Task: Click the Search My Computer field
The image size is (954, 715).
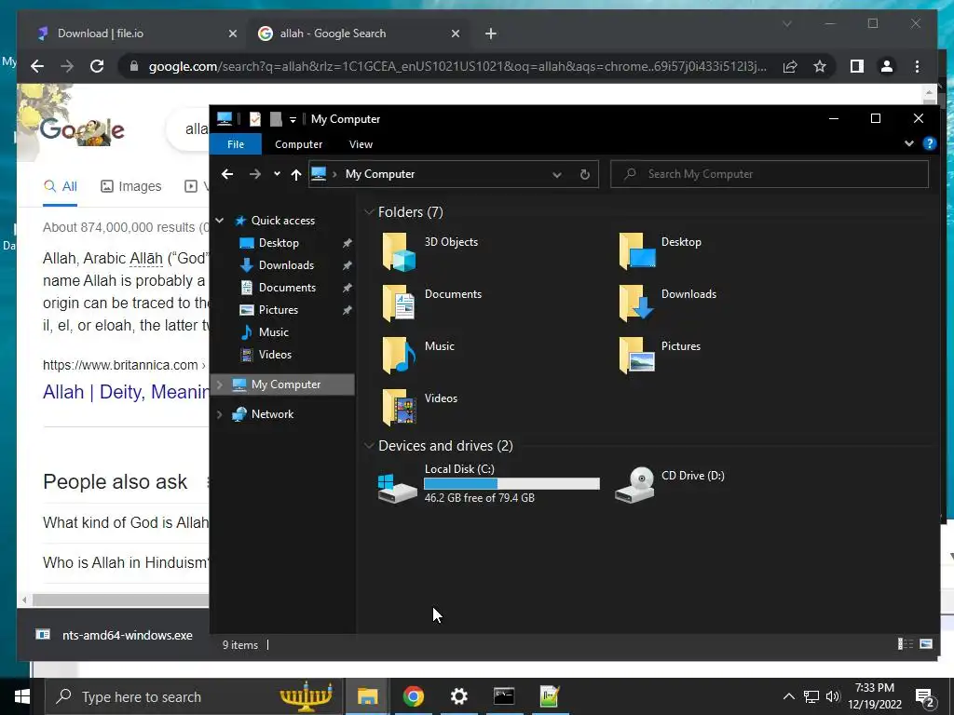Action: [770, 174]
